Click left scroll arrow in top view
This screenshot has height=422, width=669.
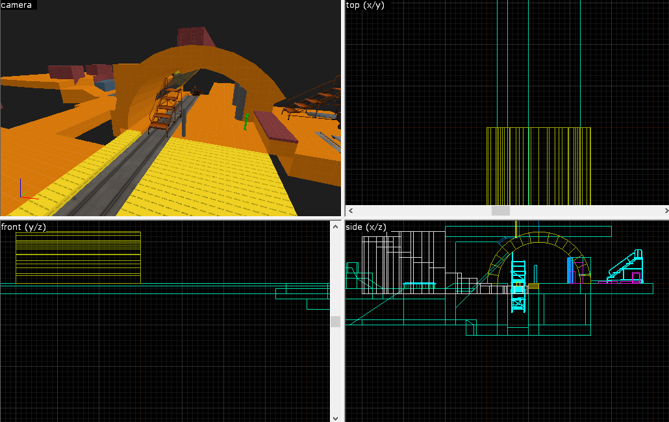tap(351, 211)
